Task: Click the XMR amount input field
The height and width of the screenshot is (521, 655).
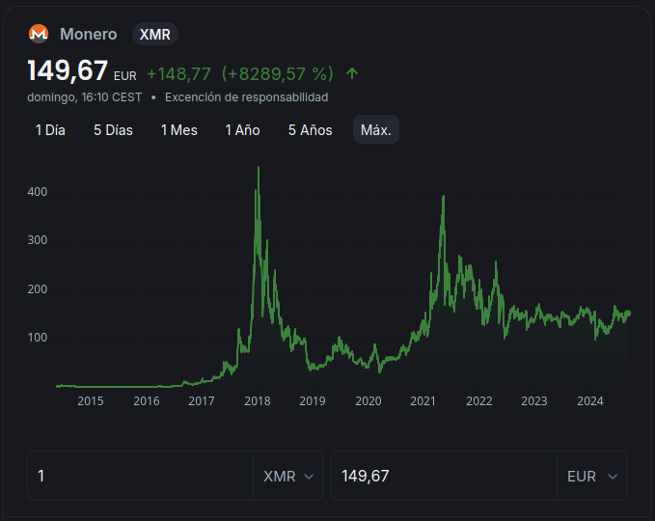Action: pyautogui.click(x=140, y=477)
